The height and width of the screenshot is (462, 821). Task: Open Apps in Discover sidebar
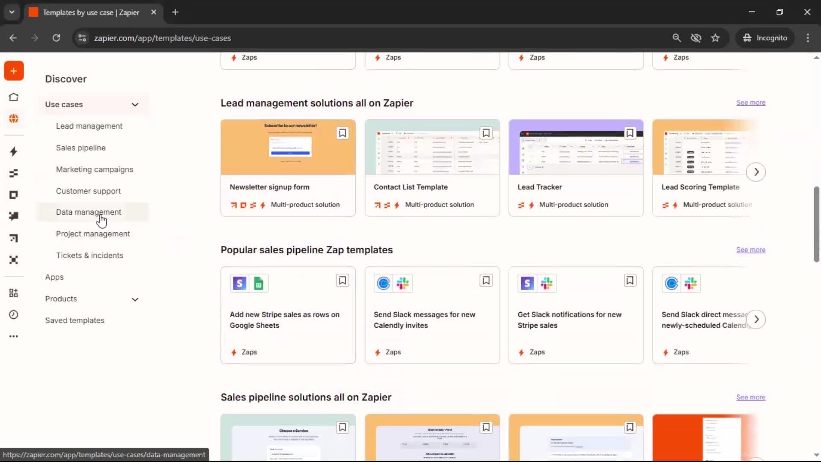click(x=54, y=277)
